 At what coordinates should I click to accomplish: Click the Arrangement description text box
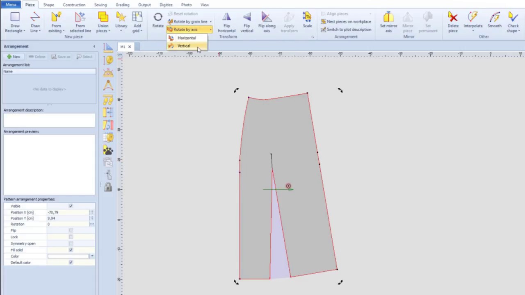coord(49,120)
